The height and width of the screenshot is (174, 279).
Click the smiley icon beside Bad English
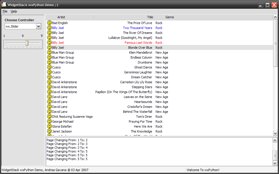pyautogui.click(x=49, y=23)
